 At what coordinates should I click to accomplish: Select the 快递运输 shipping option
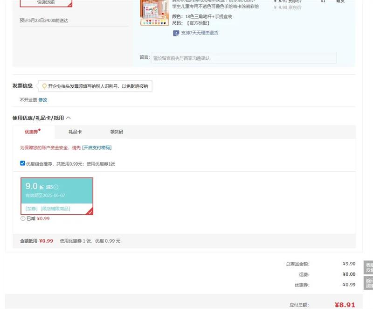coord(46,2)
